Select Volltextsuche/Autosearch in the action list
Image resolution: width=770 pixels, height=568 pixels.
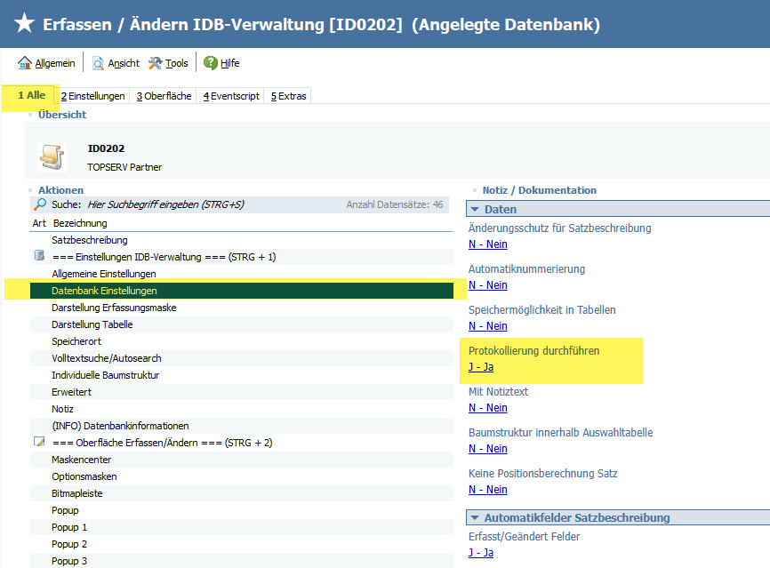(107, 358)
